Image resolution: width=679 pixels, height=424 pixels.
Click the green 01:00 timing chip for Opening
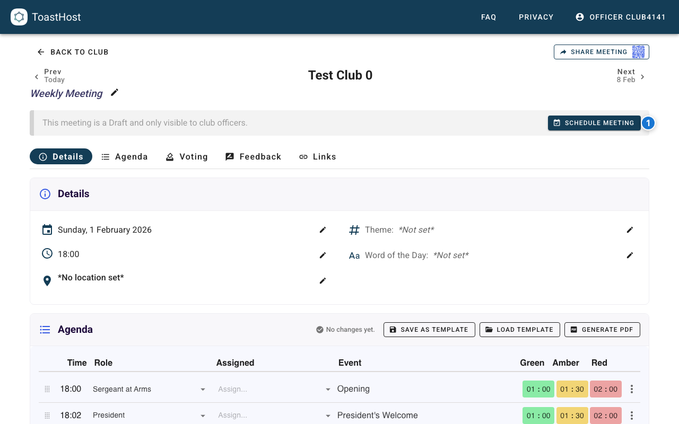tap(538, 388)
